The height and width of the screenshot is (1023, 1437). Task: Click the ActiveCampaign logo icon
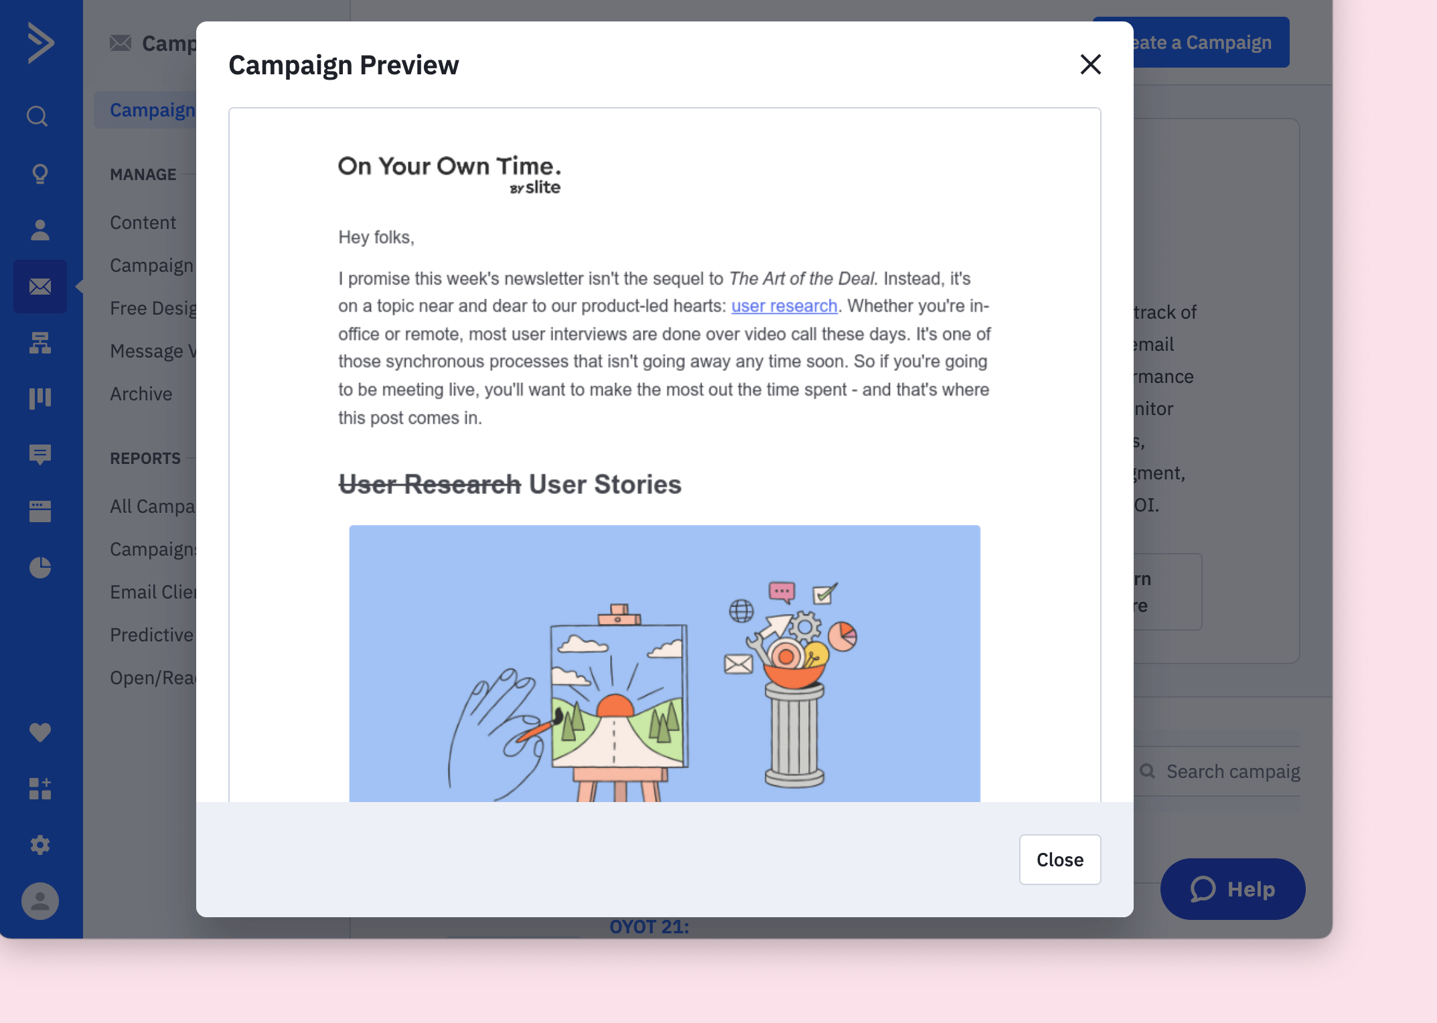coord(40,43)
